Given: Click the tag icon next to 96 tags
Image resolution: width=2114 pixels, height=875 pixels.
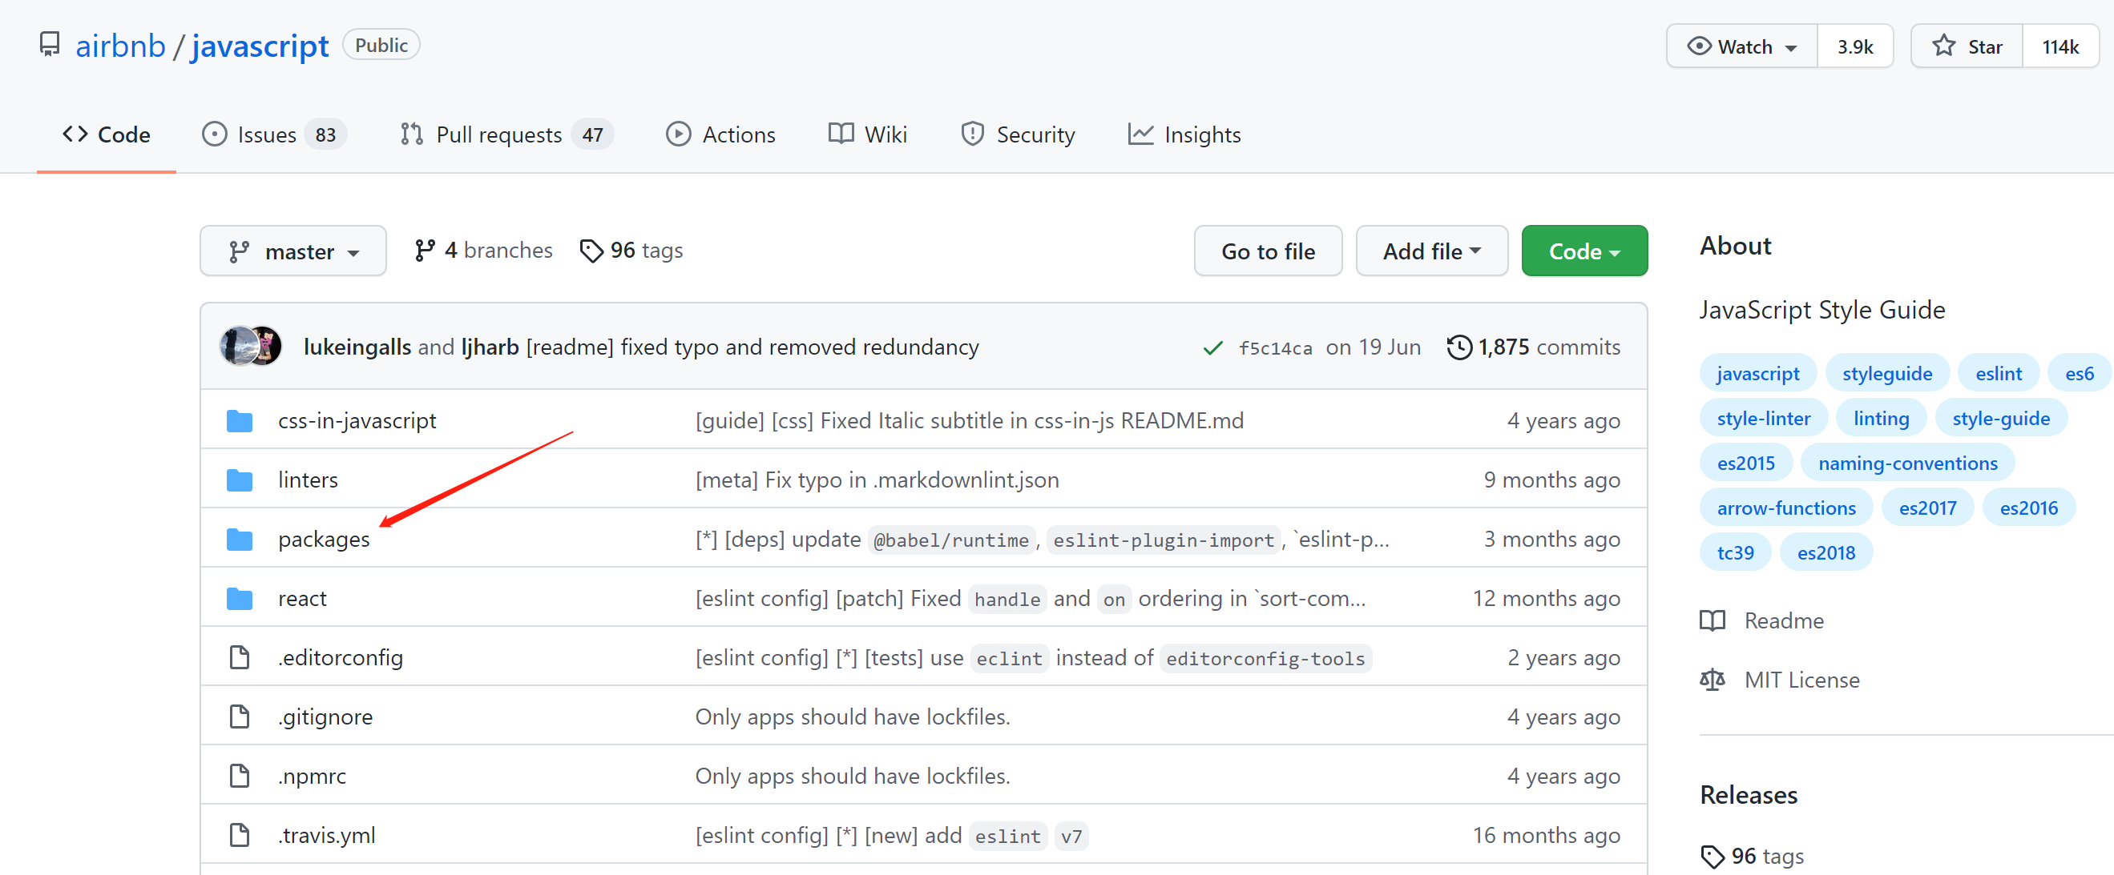Looking at the screenshot, I should click(x=591, y=250).
